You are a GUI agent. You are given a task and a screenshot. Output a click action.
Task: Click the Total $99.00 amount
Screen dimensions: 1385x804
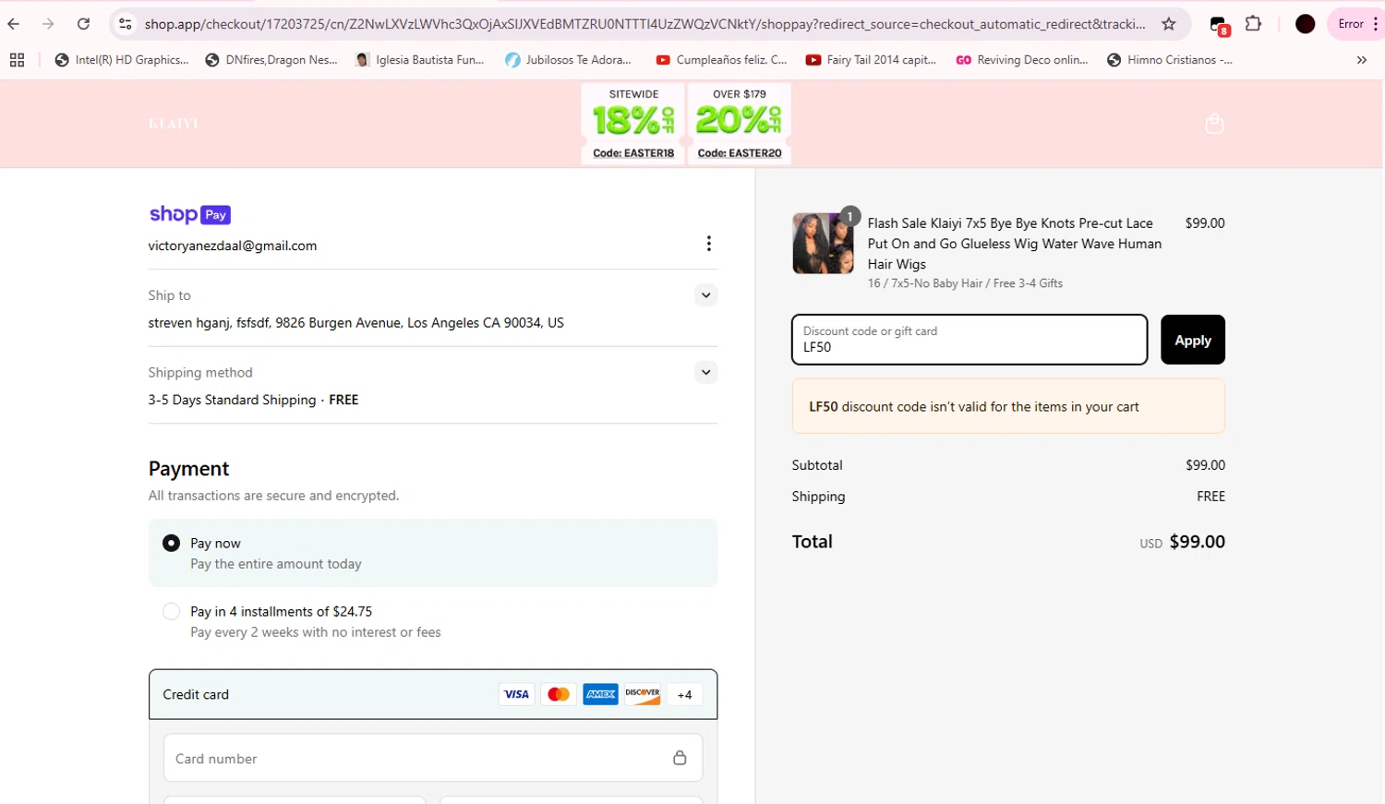pyautogui.click(x=1197, y=542)
